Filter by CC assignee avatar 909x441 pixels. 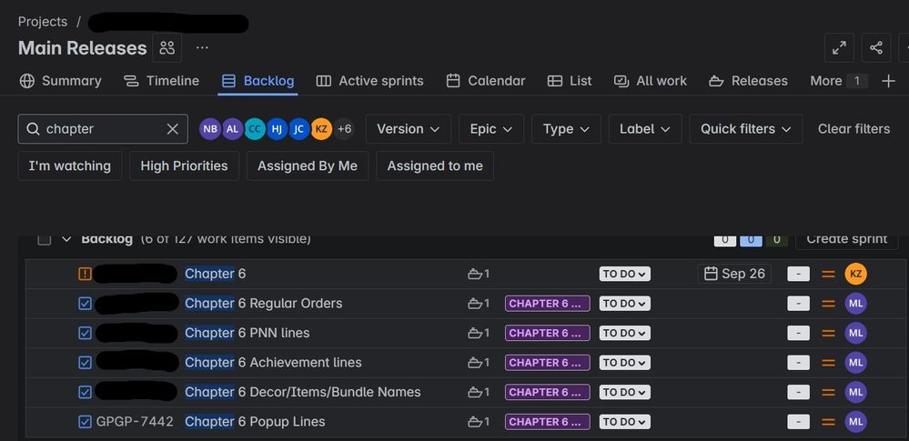(x=255, y=128)
